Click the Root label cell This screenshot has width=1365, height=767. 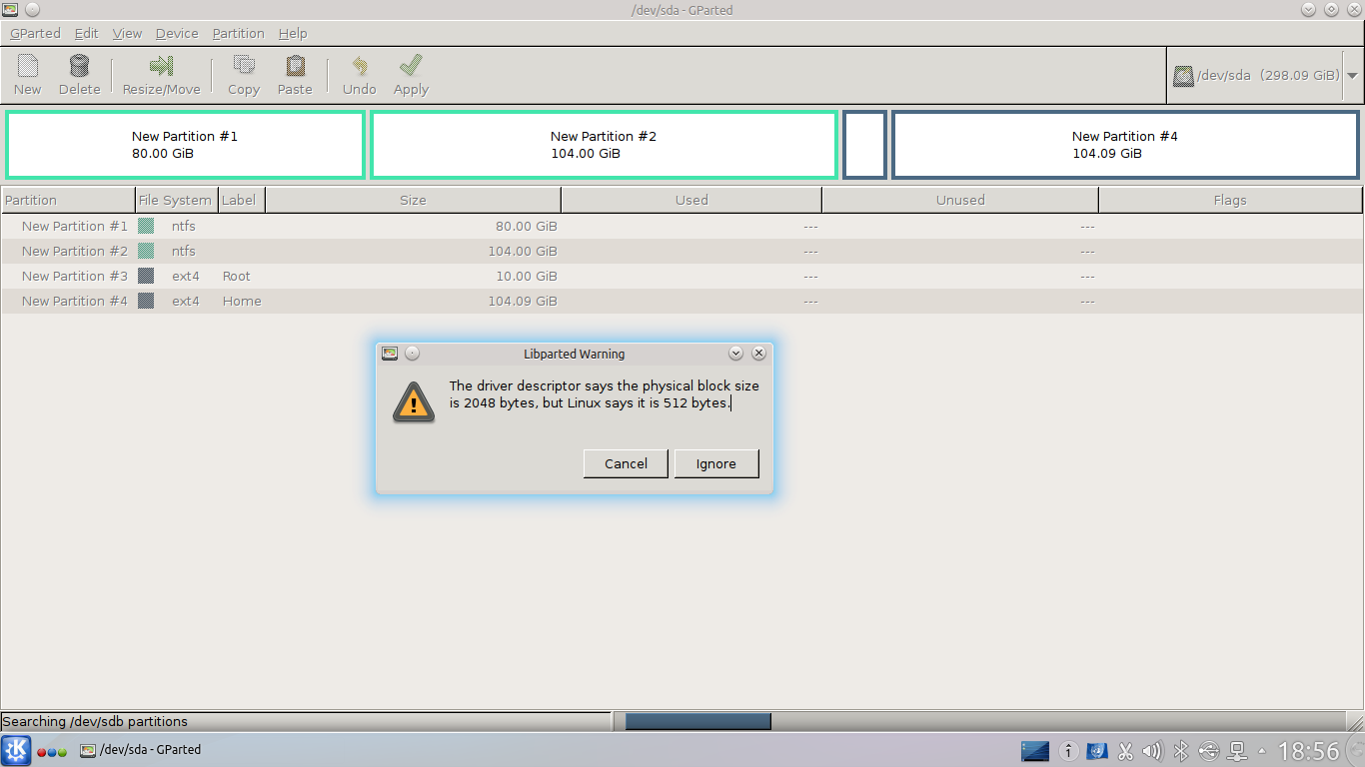coord(237,276)
